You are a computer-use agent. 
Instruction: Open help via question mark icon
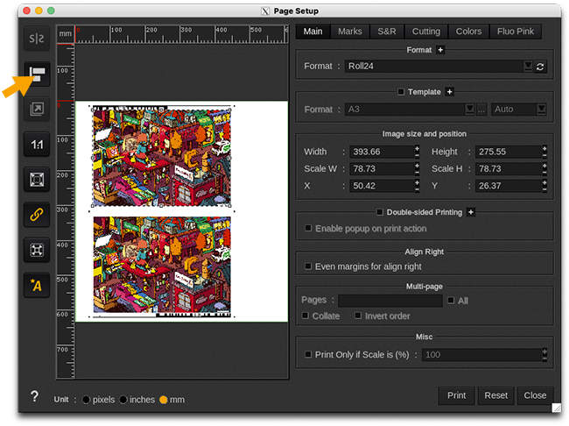point(34,396)
